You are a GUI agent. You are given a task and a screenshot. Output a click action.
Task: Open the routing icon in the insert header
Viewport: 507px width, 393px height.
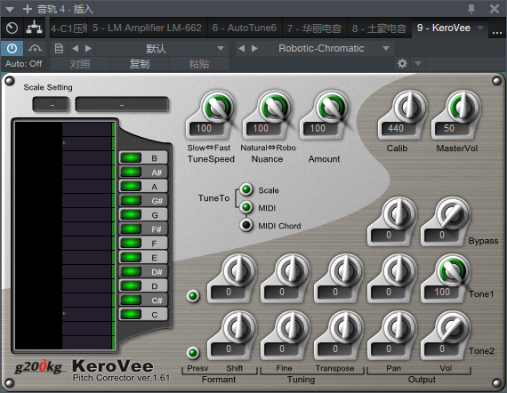34,28
